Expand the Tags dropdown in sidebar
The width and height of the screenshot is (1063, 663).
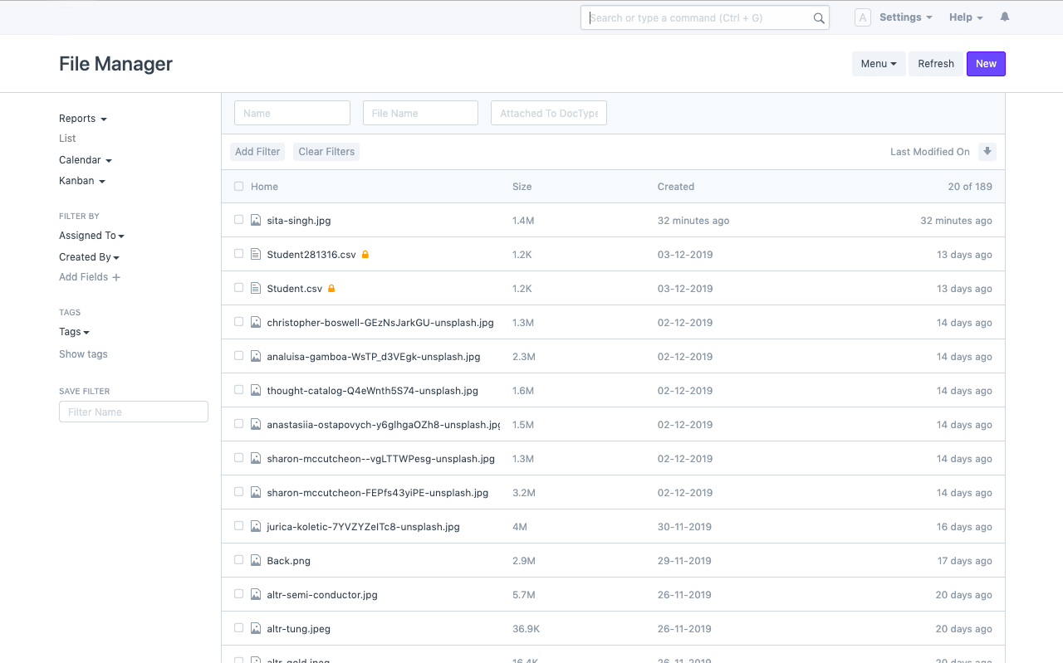point(74,332)
